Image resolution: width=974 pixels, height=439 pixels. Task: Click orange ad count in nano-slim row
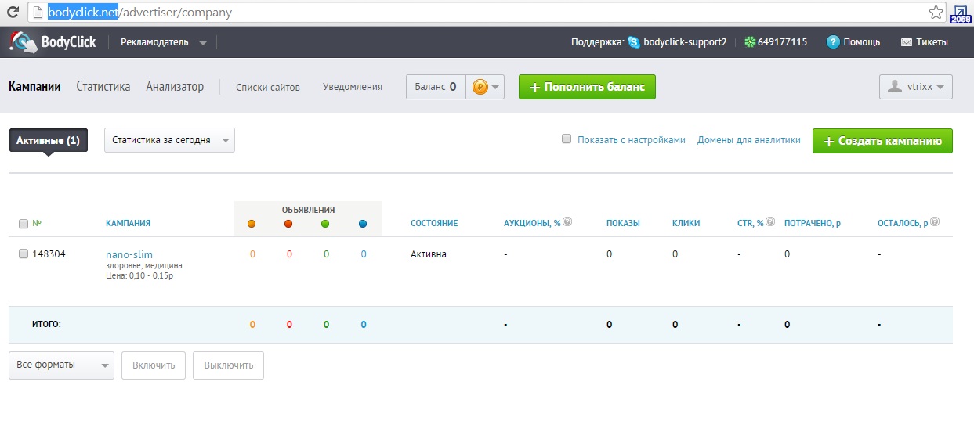point(252,254)
